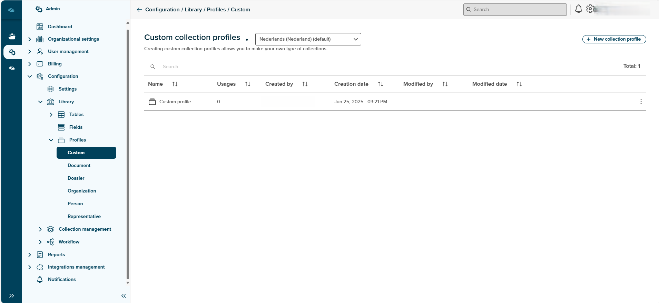Expand the Collection management section

point(40,229)
